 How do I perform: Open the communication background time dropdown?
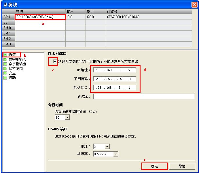(67, 117)
